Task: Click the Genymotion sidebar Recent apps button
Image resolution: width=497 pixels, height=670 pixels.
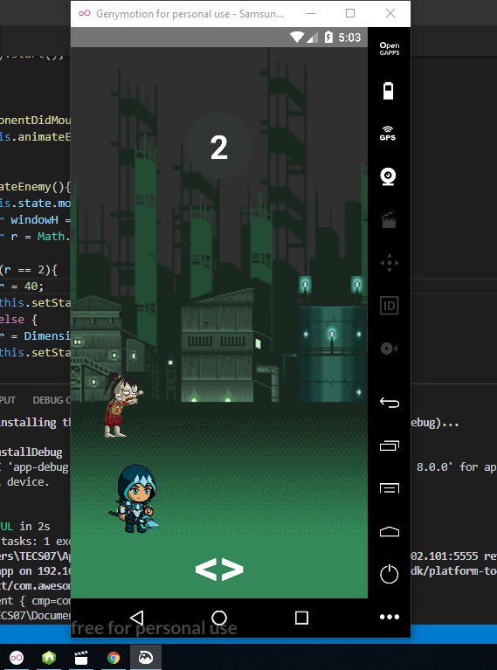Action: (389, 446)
